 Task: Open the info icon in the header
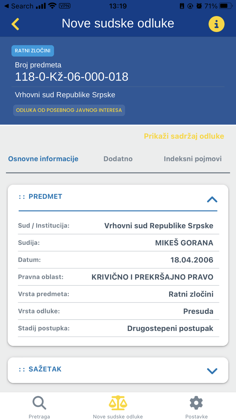pos(216,24)
